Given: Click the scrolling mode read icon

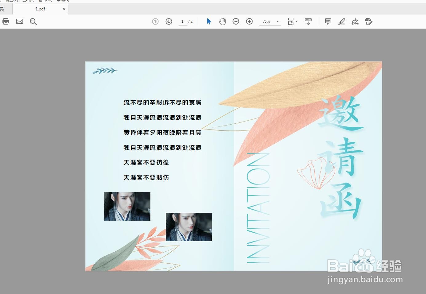Looking at the screenshot, I should 308,21.
